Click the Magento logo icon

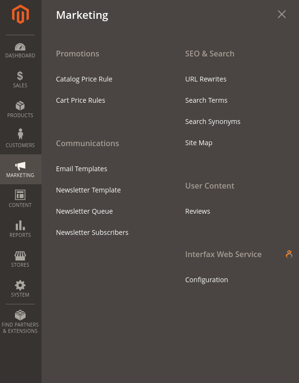(x=21, y=14)
